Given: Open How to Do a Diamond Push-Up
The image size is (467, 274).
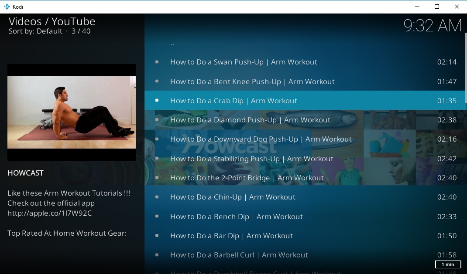Looking at the screenshot, I should (x=305, y=120).
